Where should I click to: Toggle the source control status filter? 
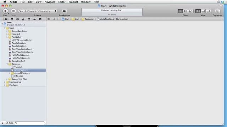10,123
